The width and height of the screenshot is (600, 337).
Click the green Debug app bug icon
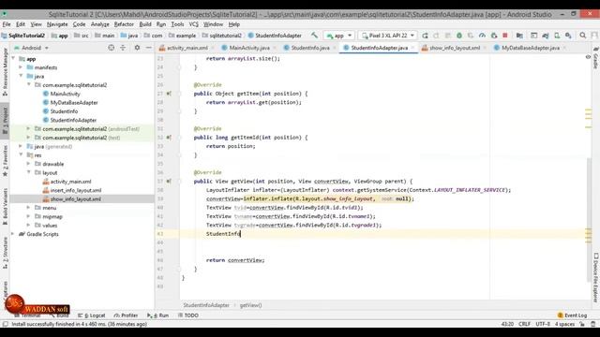(x=459, y=36)
